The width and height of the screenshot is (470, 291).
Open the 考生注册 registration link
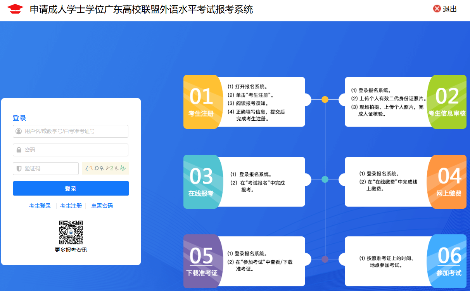(x=71, y=206)
